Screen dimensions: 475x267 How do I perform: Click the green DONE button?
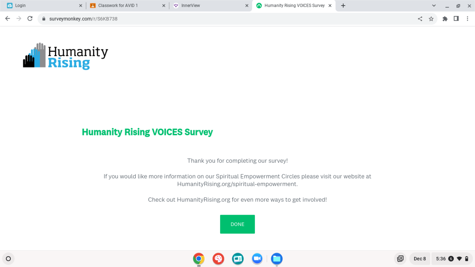[x=237, y=224]
